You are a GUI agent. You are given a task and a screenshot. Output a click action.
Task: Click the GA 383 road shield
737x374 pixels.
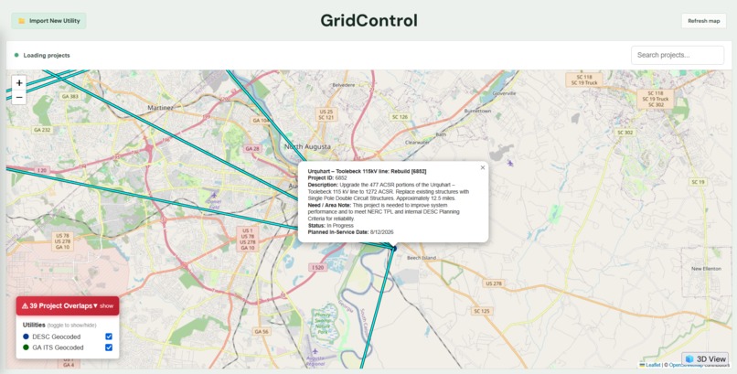(x=70, y=96)
